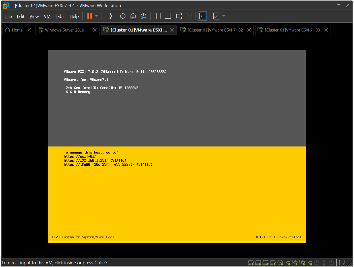Expand the stretch guest options arrow
Image resolution: width=354 pixels, height=267 pixels.
tap(224, 16)
